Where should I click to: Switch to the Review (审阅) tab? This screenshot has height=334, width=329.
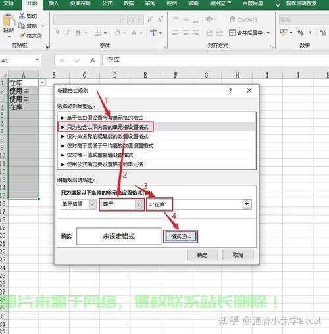(x=150, y=3)
